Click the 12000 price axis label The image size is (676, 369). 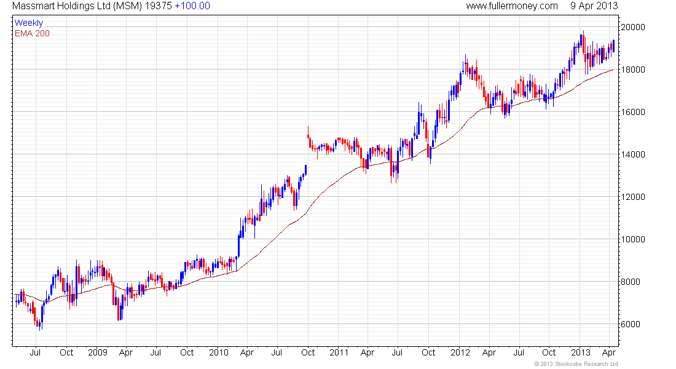pos(633,197)
